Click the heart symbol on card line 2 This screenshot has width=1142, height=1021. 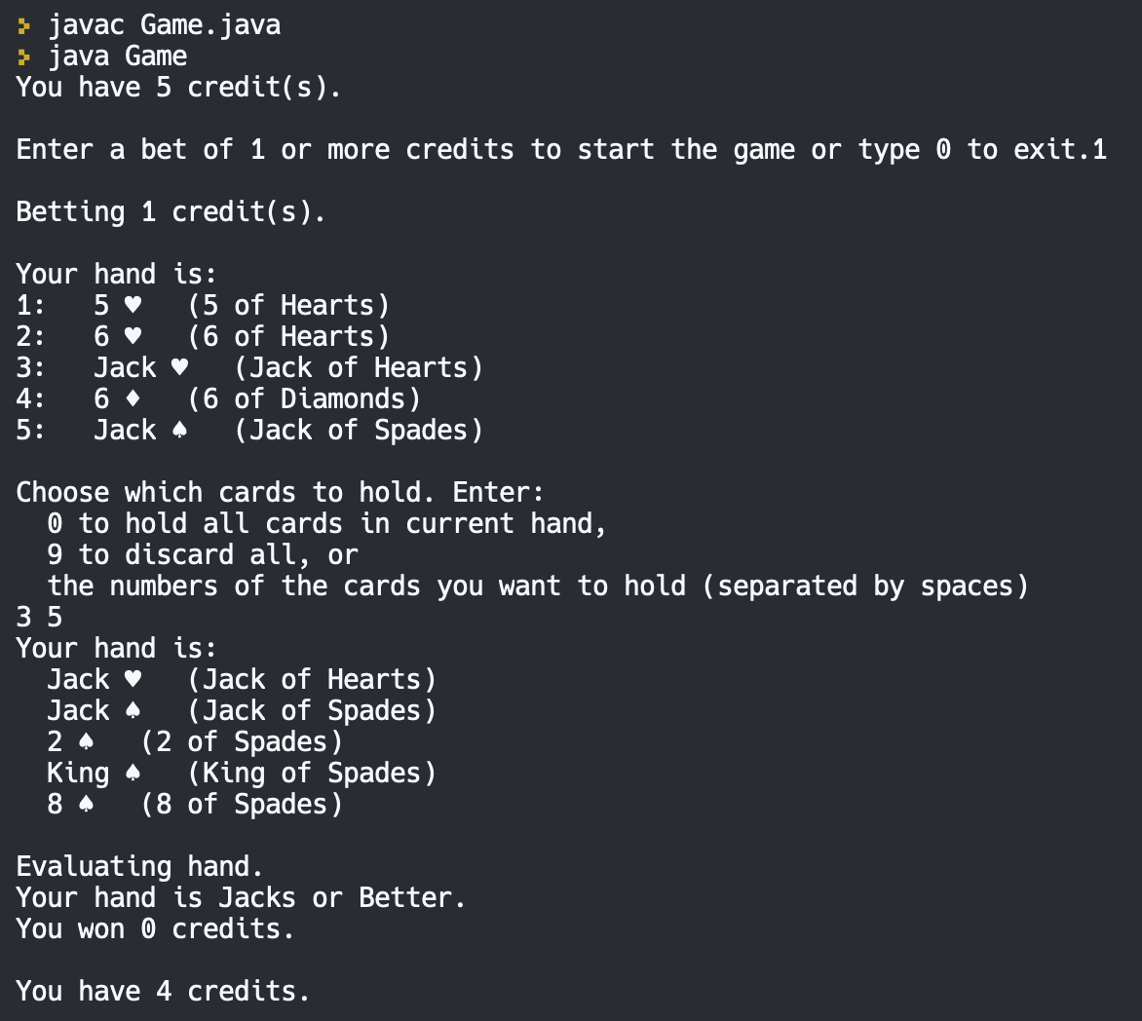pos(133,337)
